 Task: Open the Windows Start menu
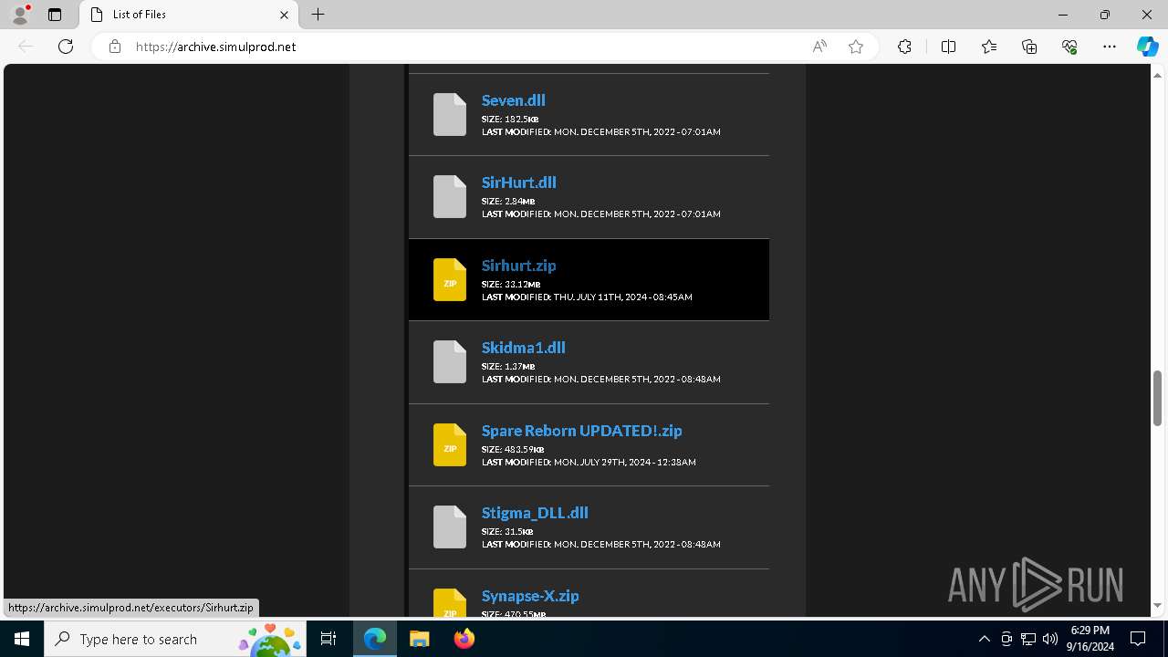22,639
